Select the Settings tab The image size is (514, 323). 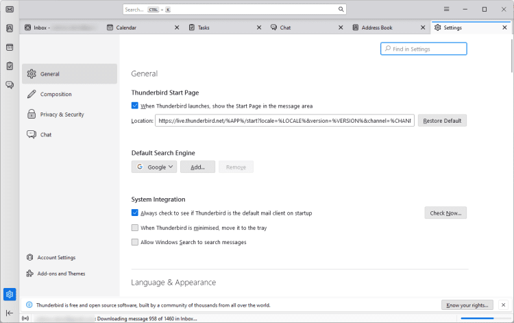(471, 27)
